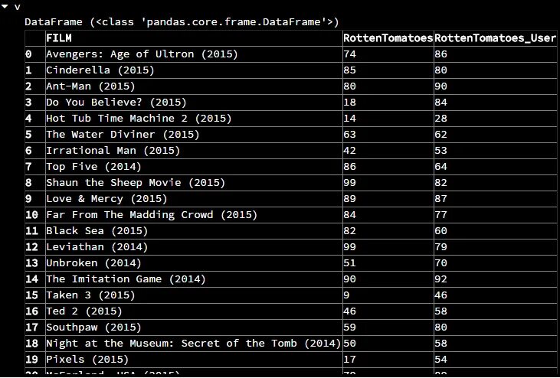Select the Southpaw (2015) cell

[x=194, y=327]
